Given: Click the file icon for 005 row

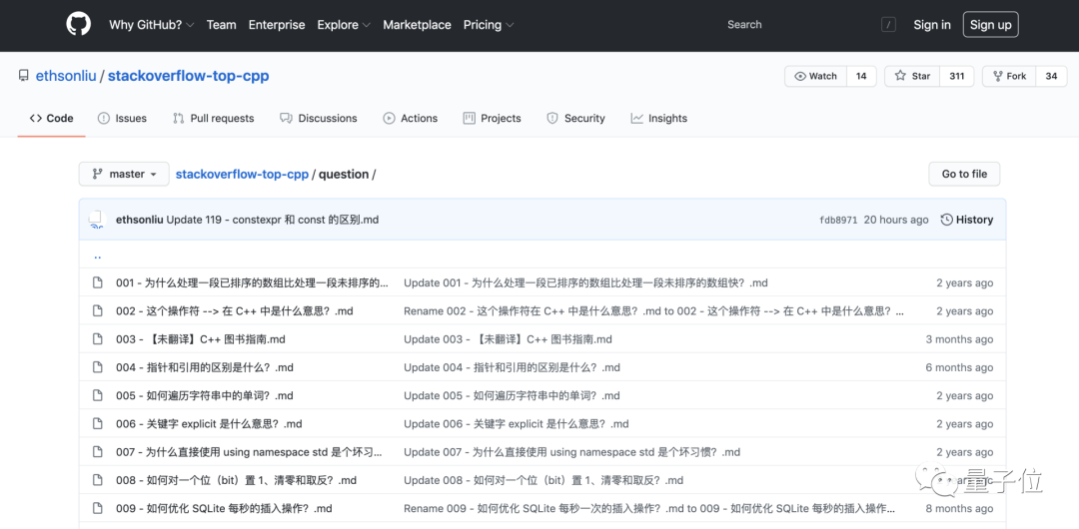Looking at the screenshot, I should tap(98, 395).
